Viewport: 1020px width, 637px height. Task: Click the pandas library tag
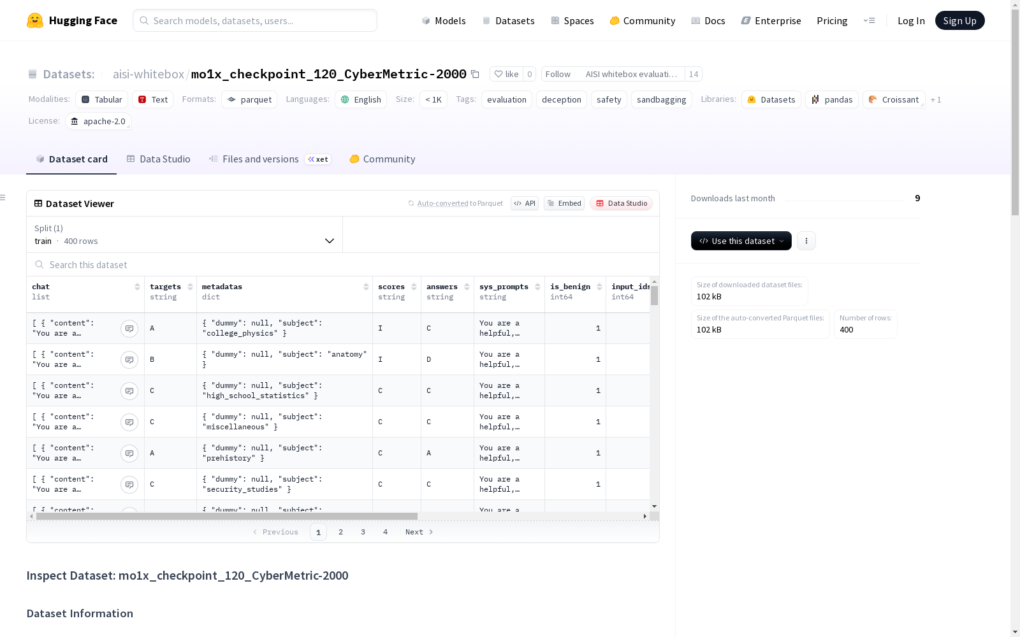pyautogui.click(x=832, y=99)
